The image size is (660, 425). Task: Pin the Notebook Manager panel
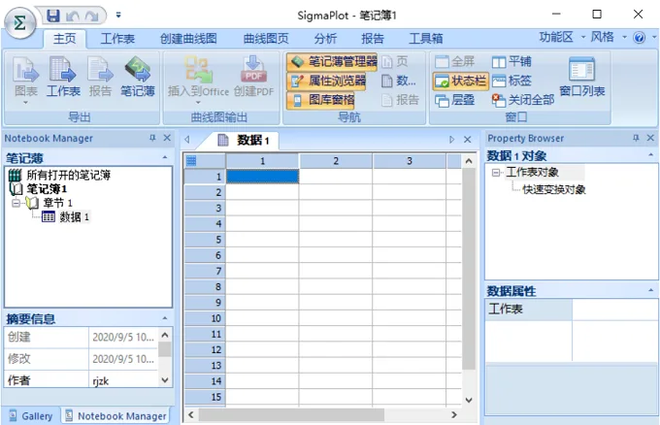(152, 138)
